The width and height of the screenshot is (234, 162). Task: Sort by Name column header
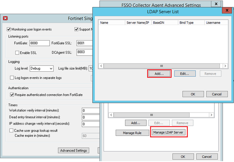tap(112, 23)
